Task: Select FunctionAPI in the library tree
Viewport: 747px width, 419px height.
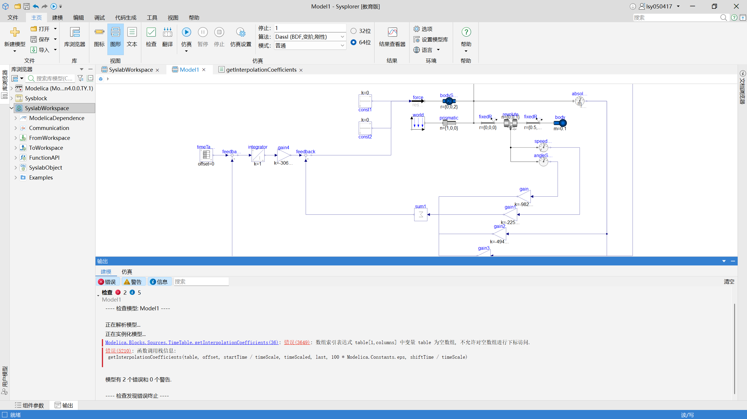Action: [x=44, y=158]
